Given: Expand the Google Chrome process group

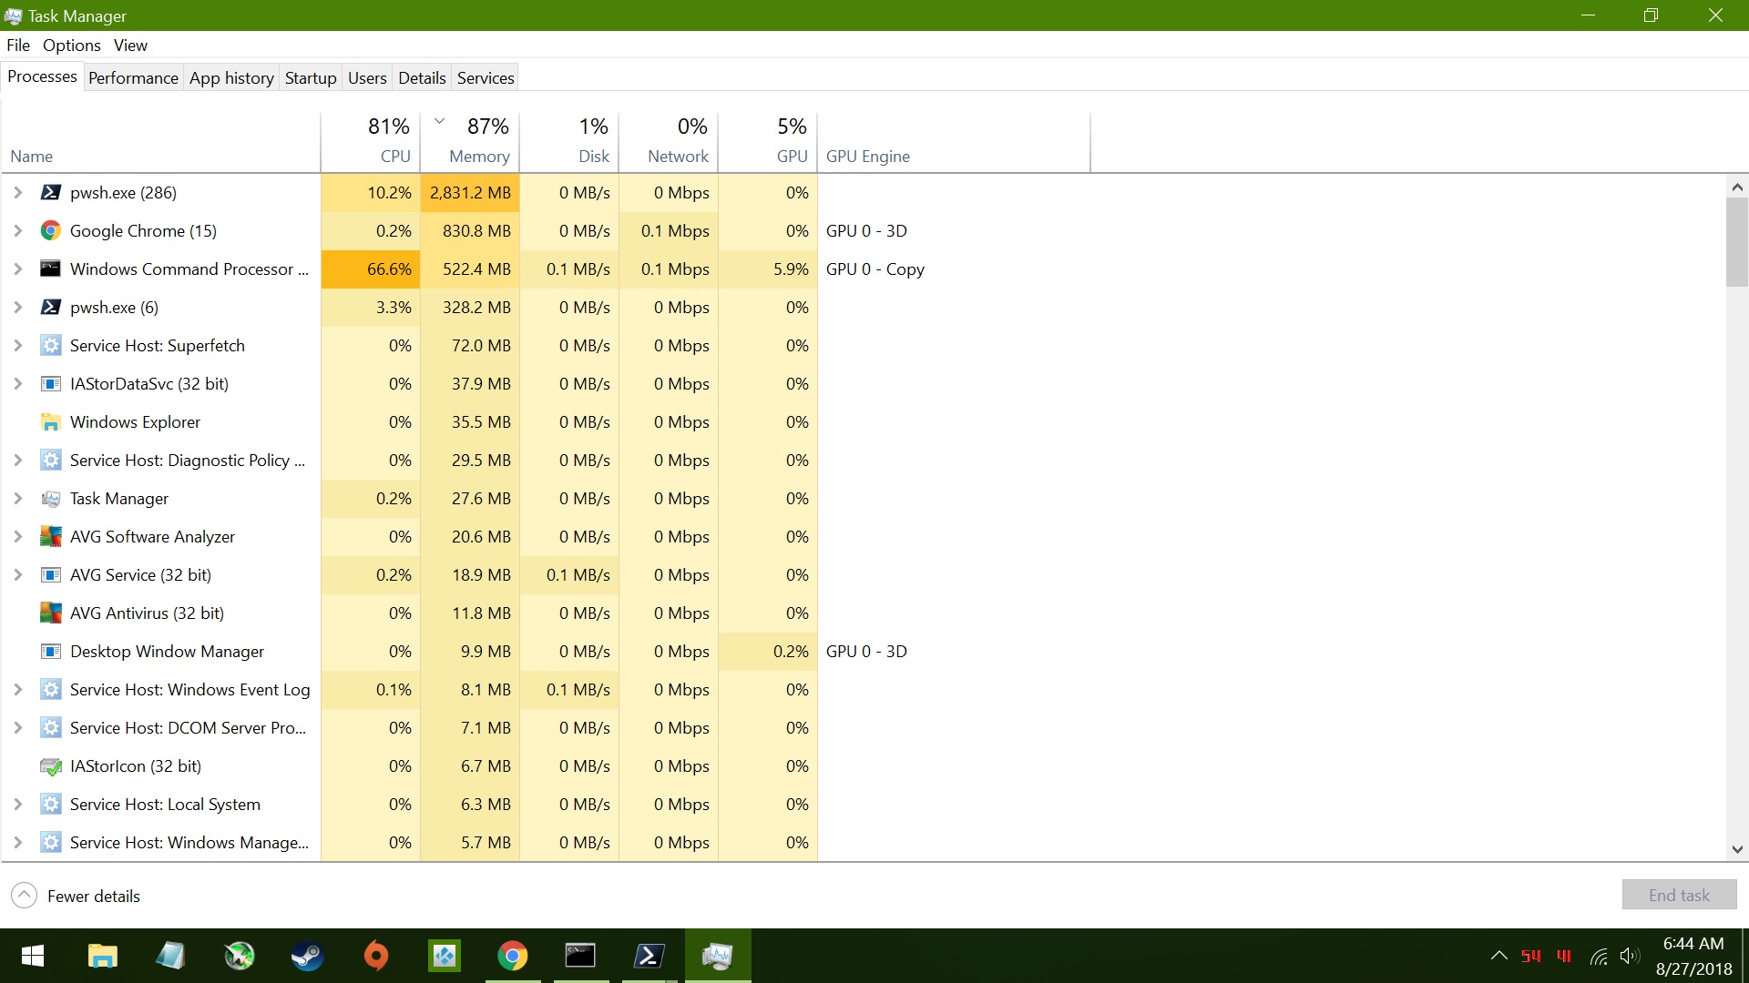Looking at the screenshot, I should tap(18, 230).
